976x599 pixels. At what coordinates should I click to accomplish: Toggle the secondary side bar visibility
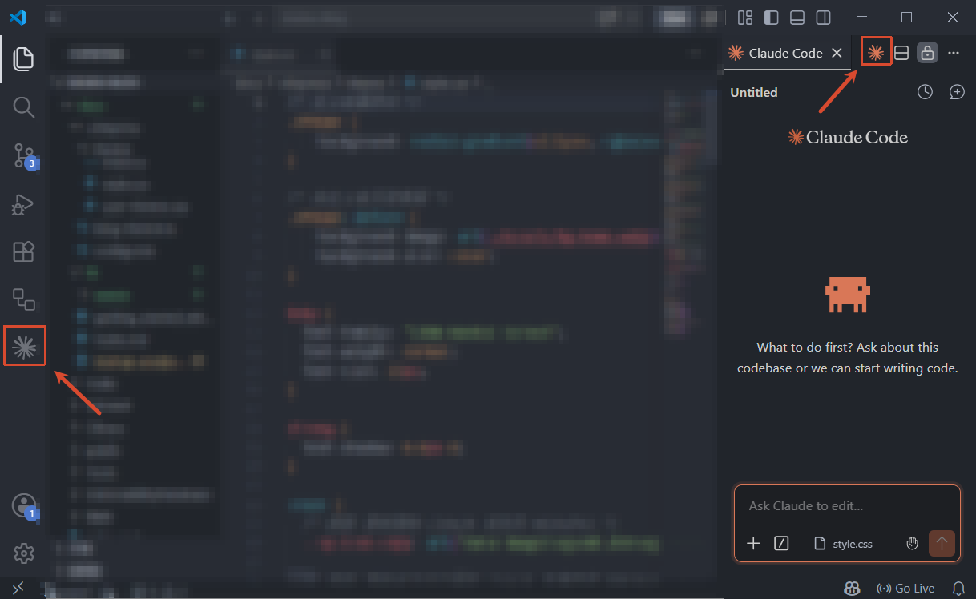pos(823,18)
